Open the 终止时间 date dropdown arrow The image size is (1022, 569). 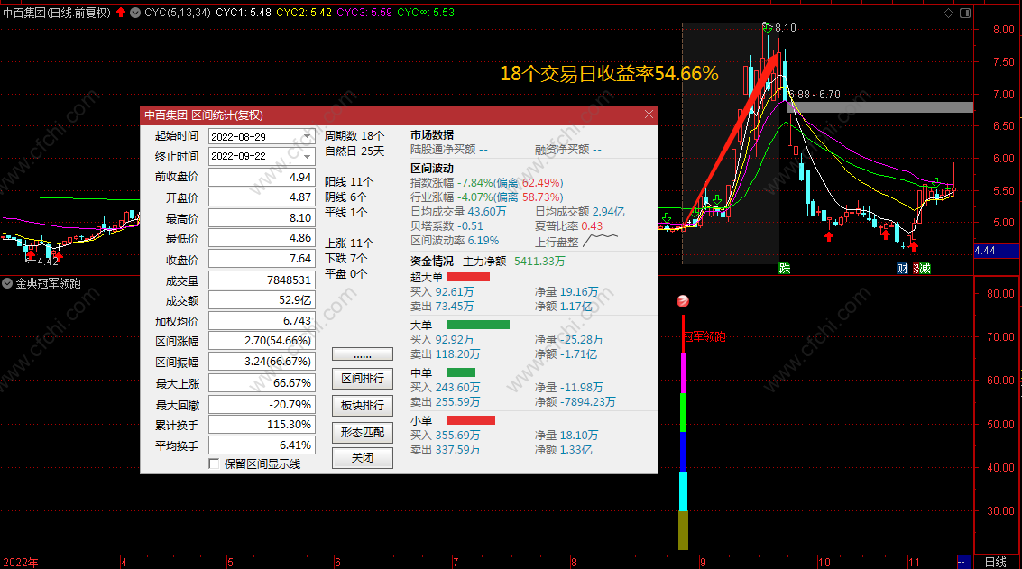(307, 156)
